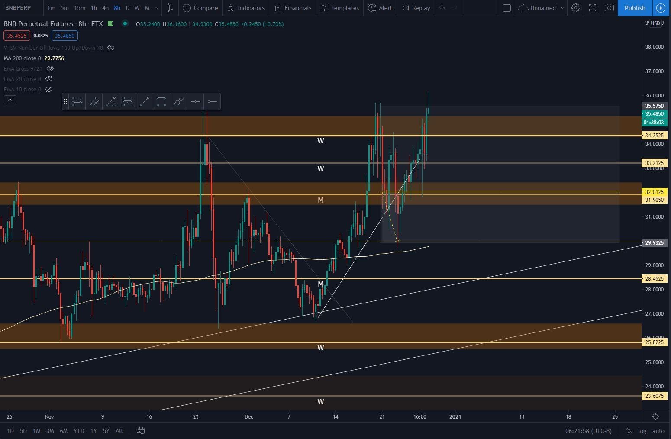Open the candlestick chart style selector
The image size is (671, 439).
coord(171,8)
